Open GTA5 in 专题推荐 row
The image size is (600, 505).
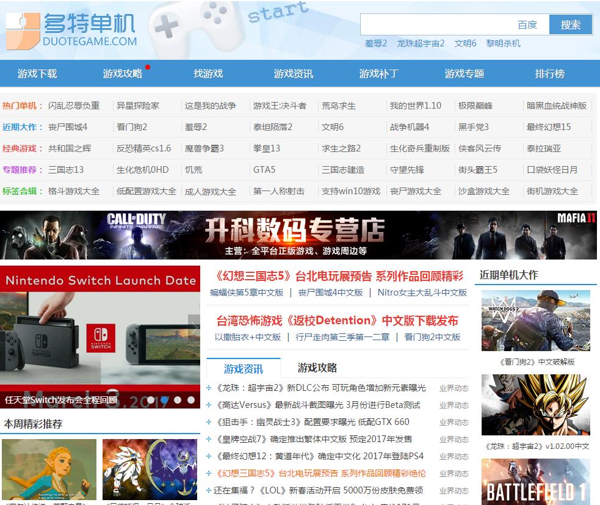coord(264,170)
